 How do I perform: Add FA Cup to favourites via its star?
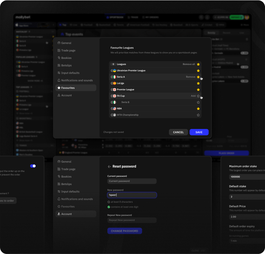[198, 96]
